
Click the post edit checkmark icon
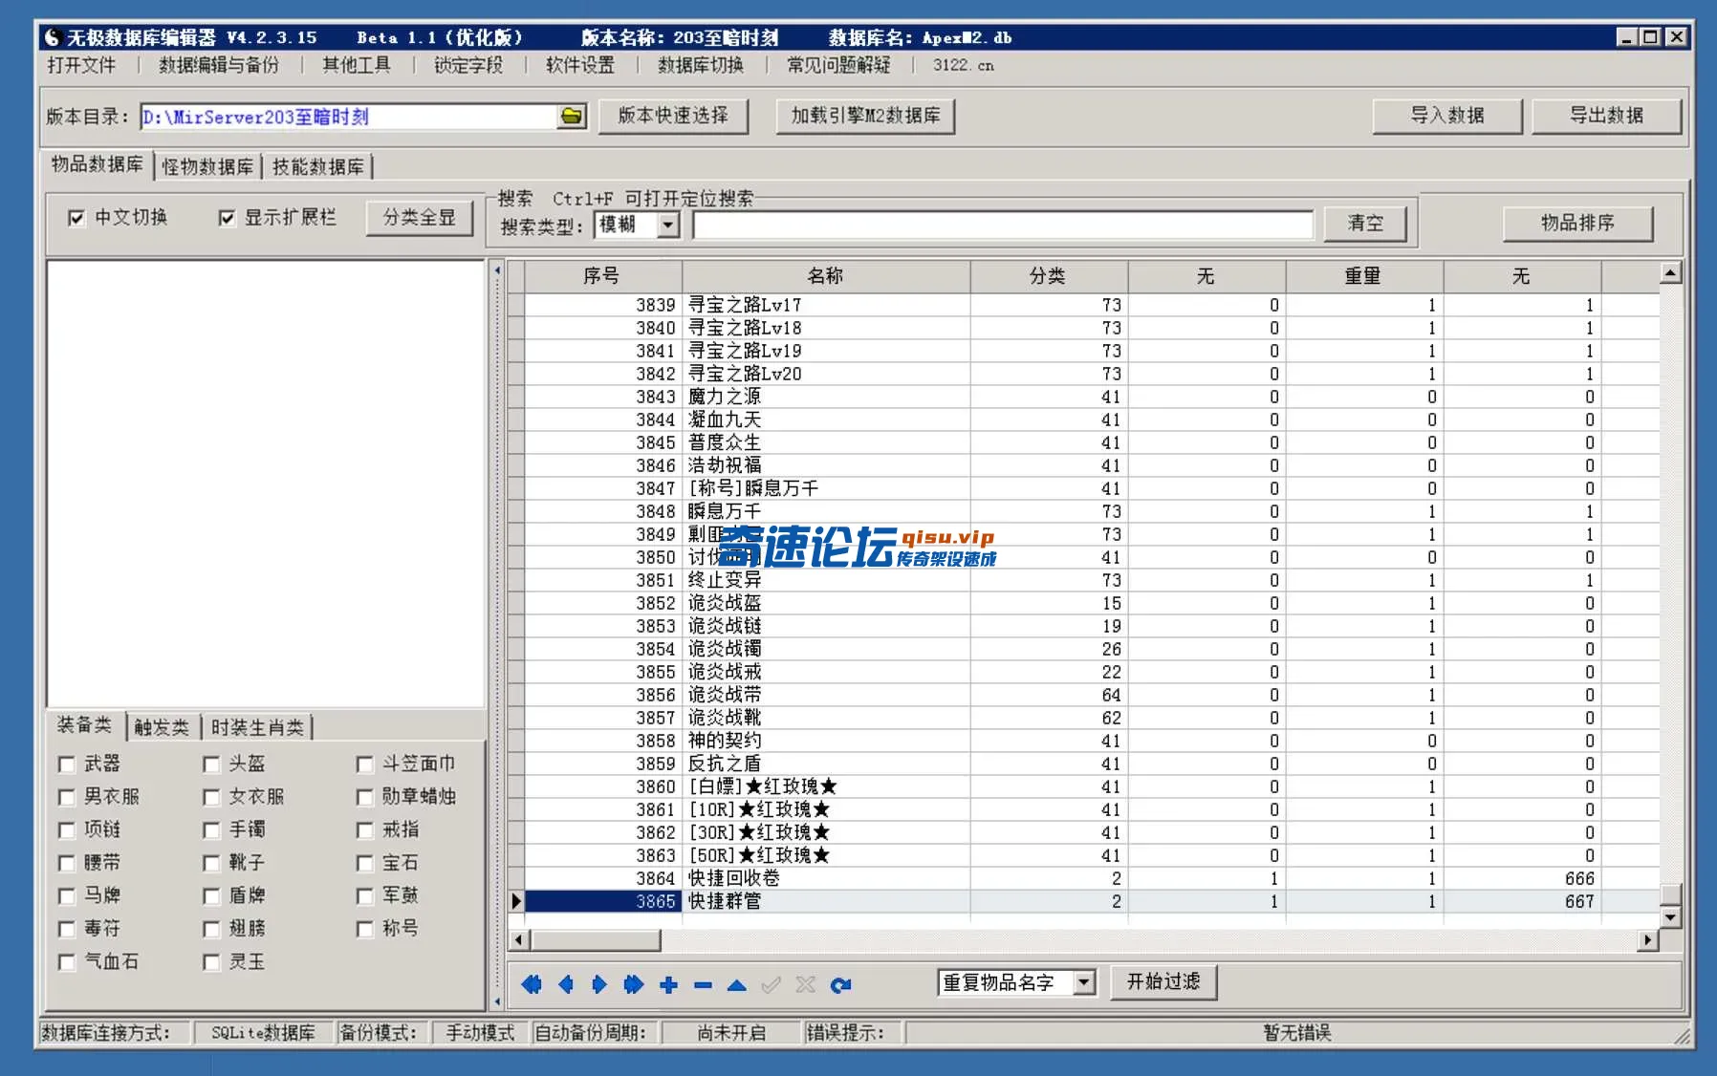[771, 984]
